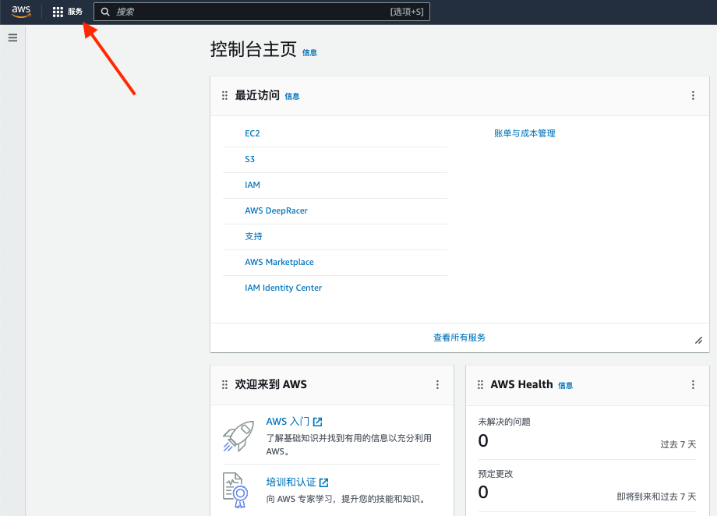The height and width of the screenshot is (516, 717).
Task: Open AWS Health widget three-dot menu
Action: (x=693, y=384)
